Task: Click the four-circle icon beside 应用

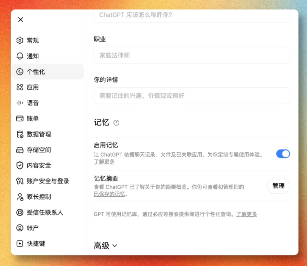Action: click(20, 87)
